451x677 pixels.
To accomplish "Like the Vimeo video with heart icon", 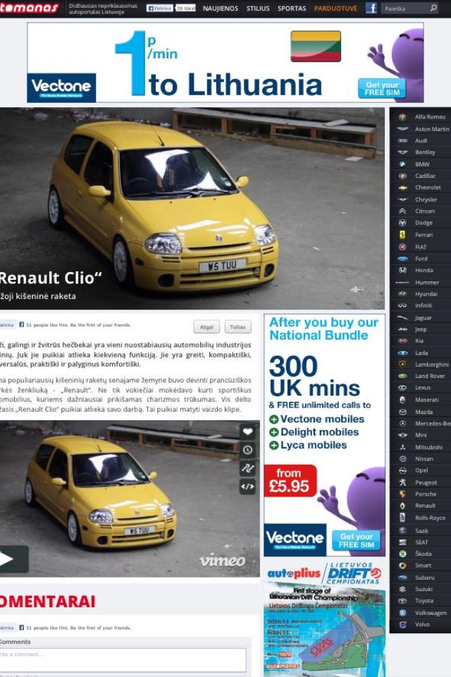I will 247,432.
